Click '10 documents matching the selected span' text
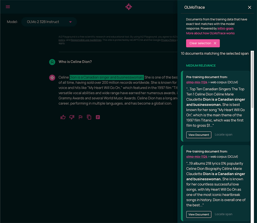Viewport: 257px width, 223px height. point(215,53)
